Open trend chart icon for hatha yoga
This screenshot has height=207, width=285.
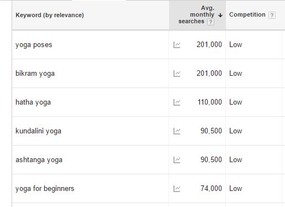[x=177, y=102]
